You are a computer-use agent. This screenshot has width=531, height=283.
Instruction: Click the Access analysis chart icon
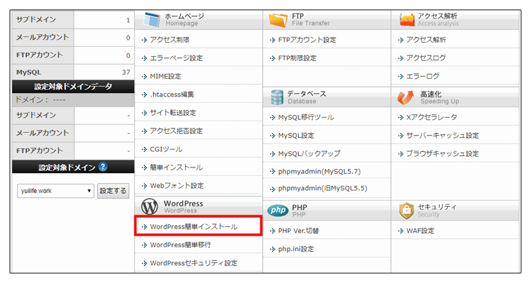(x=407, y=20)
